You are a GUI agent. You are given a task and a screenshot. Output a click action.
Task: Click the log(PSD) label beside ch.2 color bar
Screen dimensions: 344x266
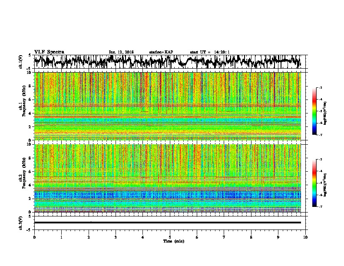[x=325, y=185]
